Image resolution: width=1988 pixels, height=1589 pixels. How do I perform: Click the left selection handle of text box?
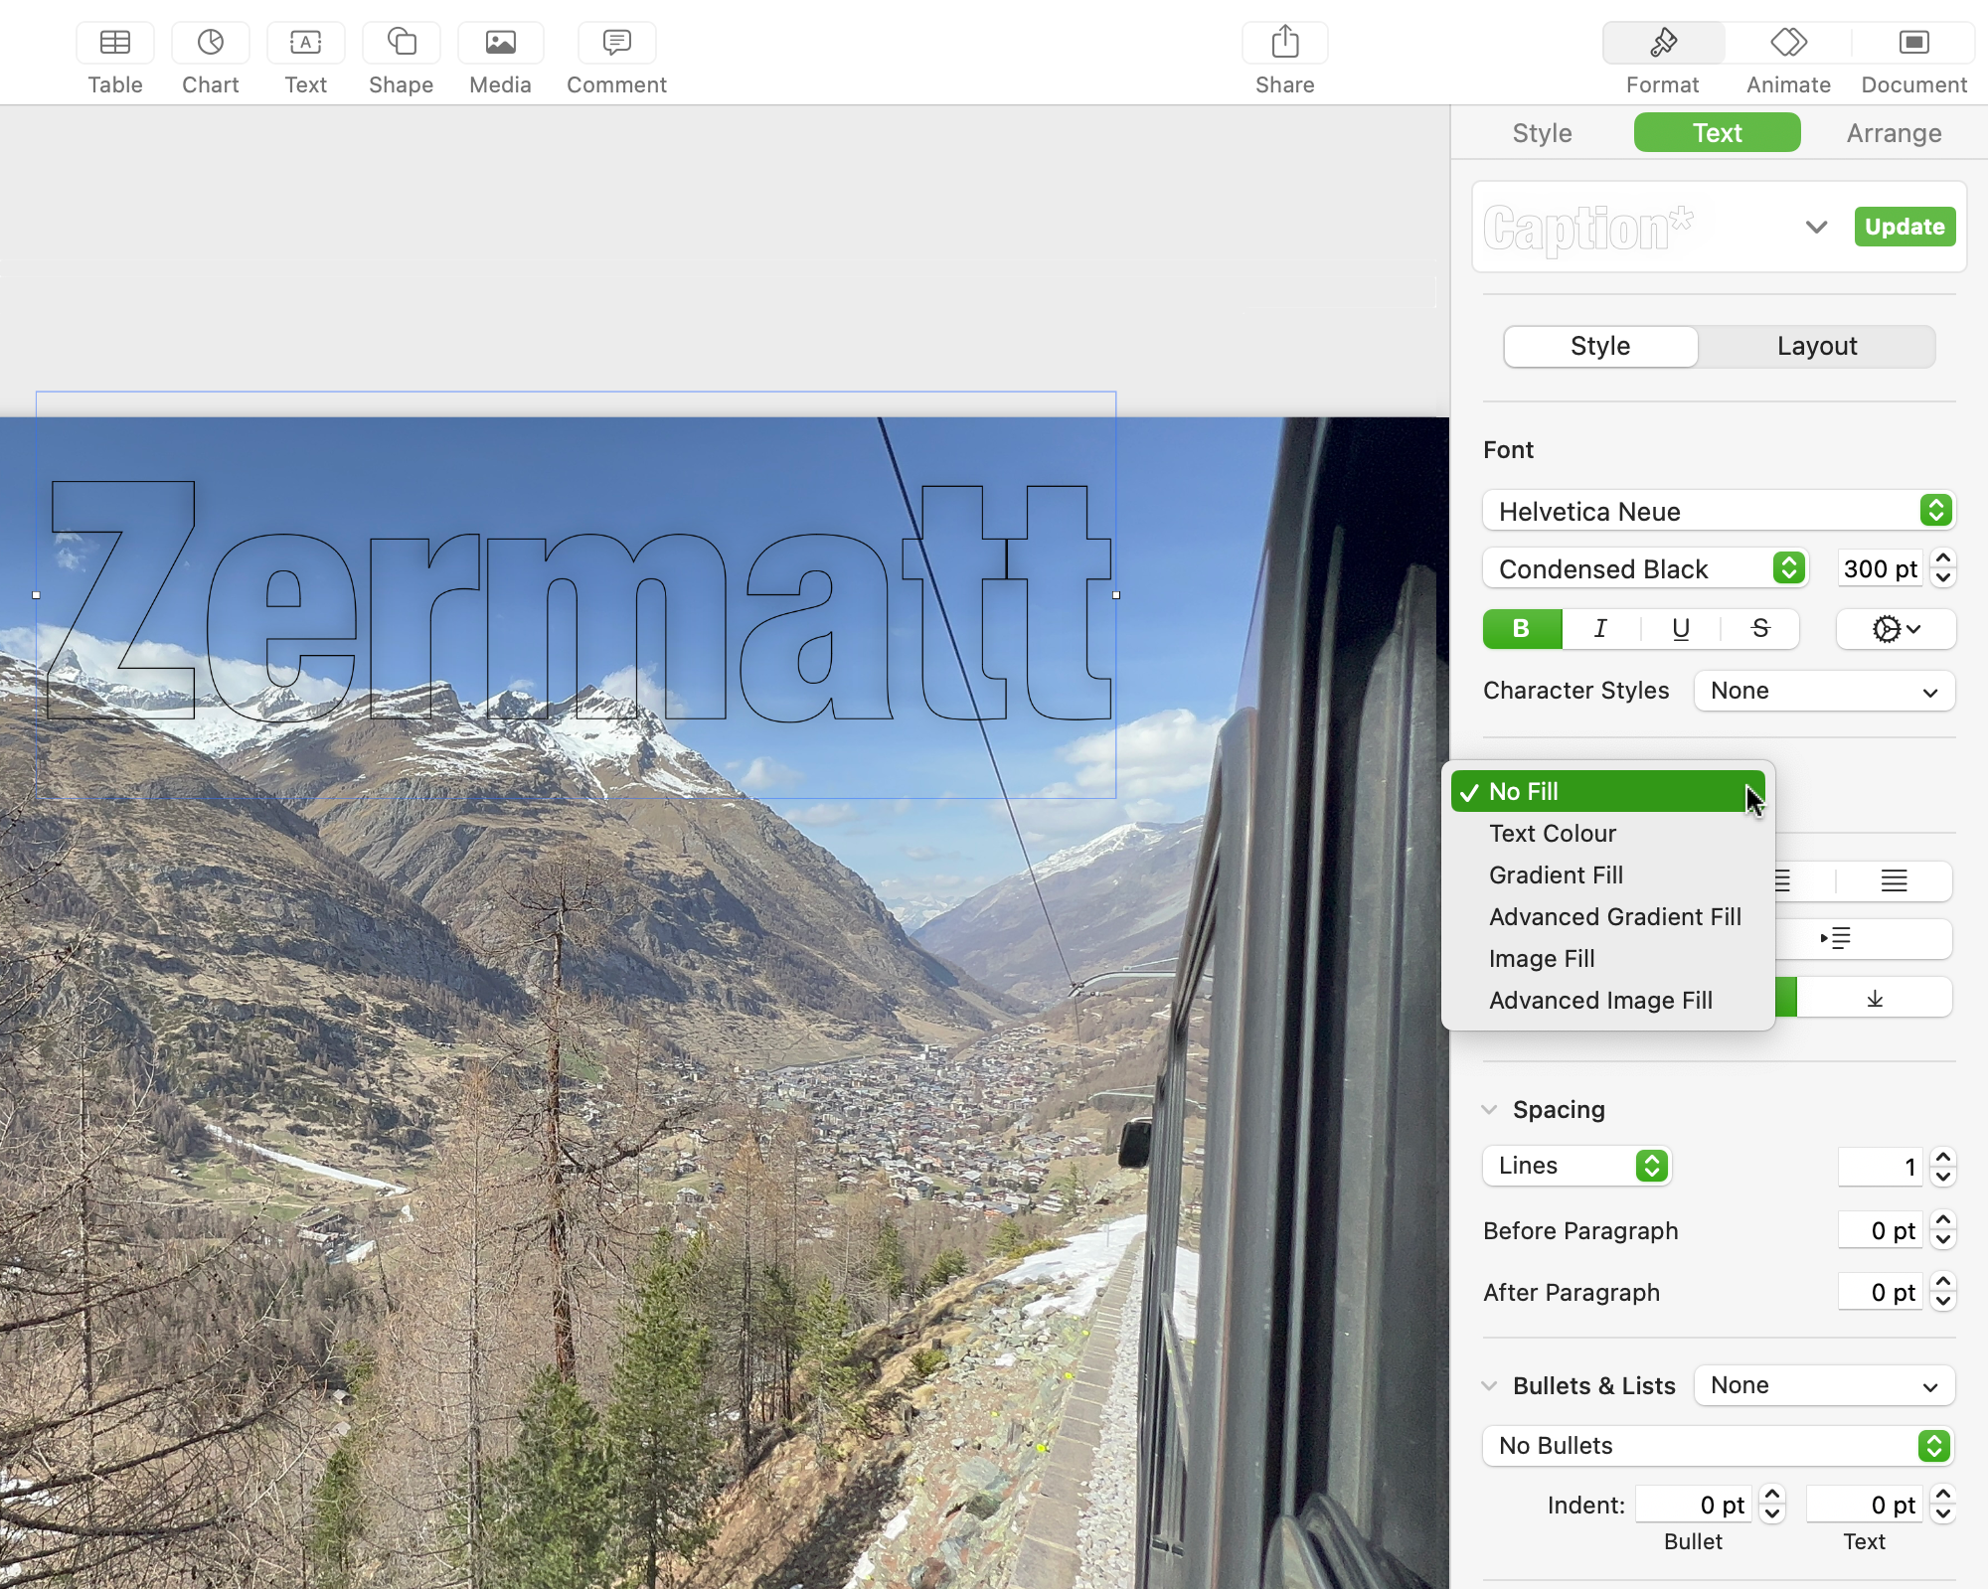coord(36,595)
